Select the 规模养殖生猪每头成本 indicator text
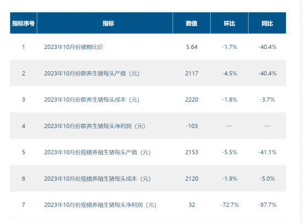Screen dimensions: 304x224 (97, 178)
